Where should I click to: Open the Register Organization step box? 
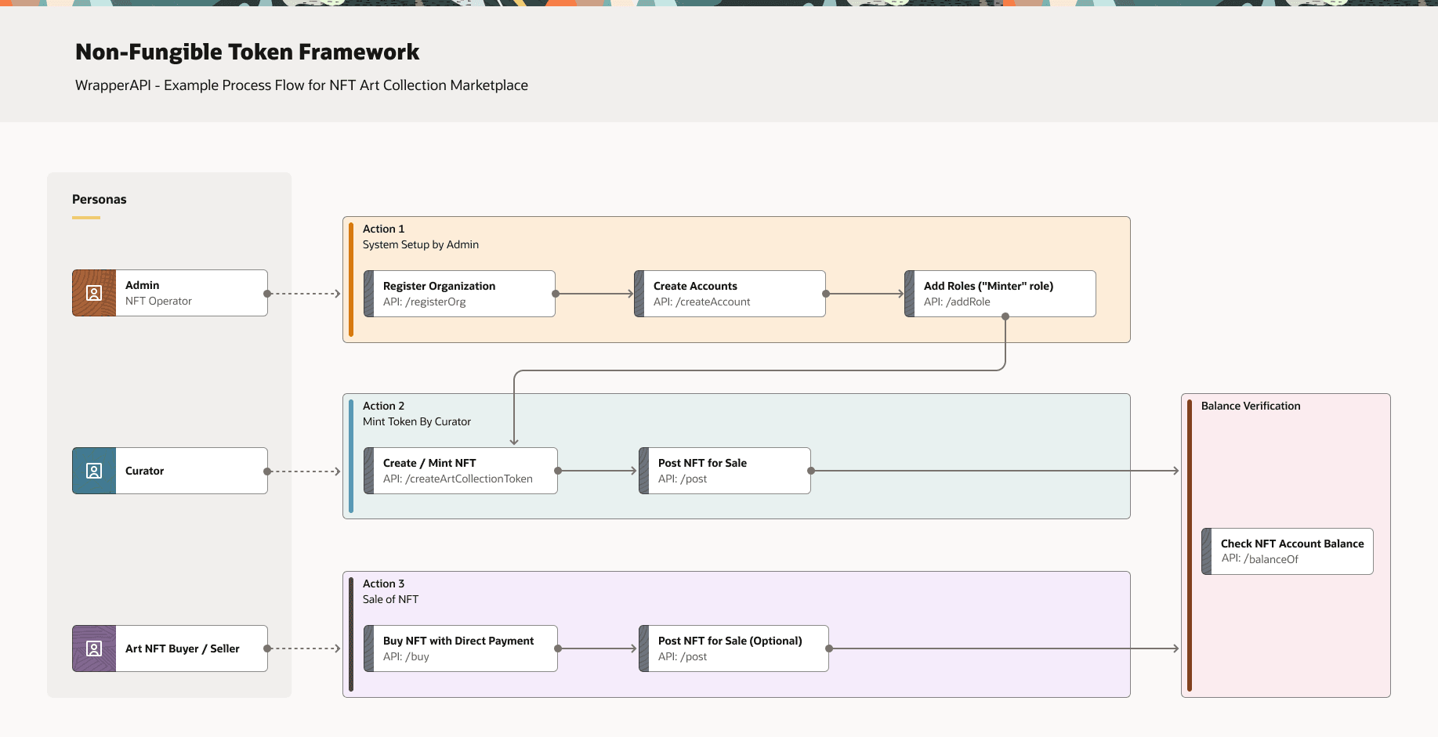[x=459, y=294]
